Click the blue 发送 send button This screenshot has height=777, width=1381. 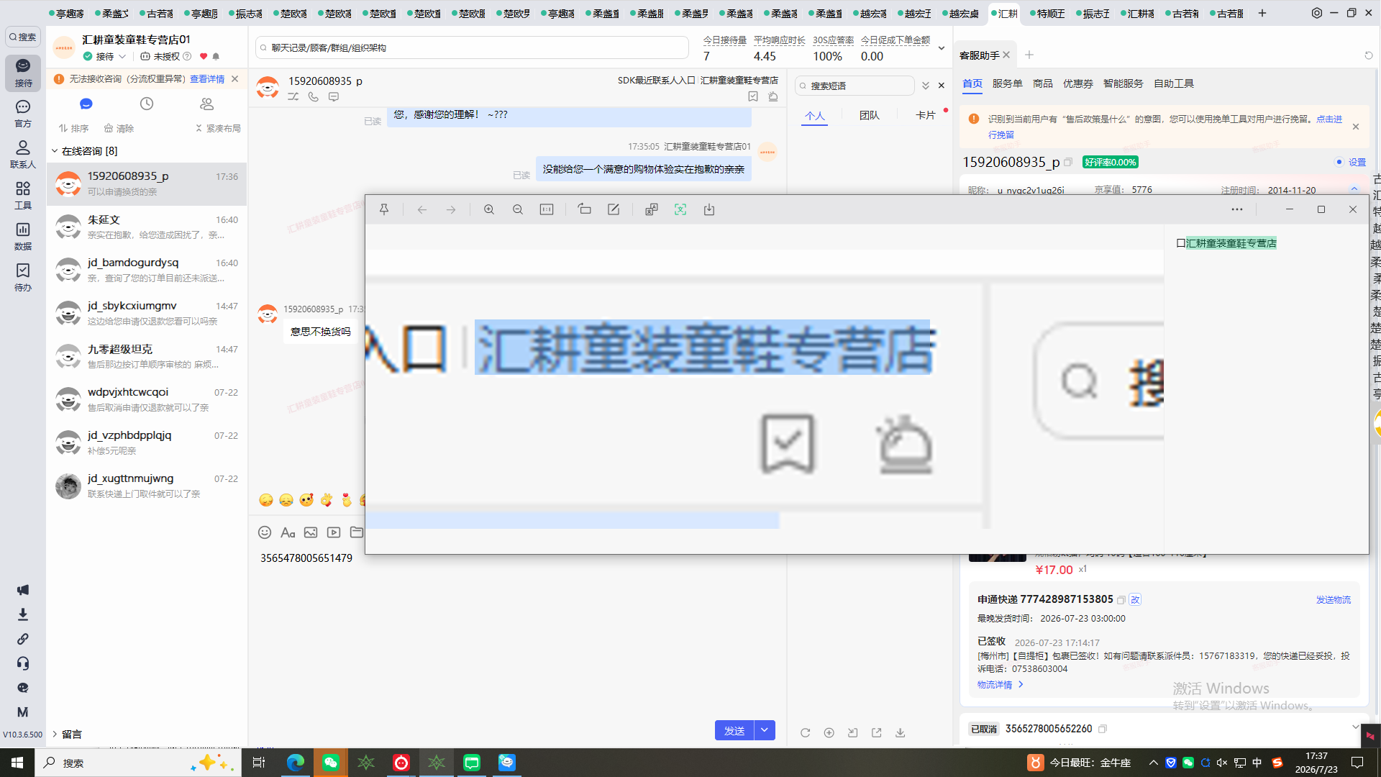734,730
